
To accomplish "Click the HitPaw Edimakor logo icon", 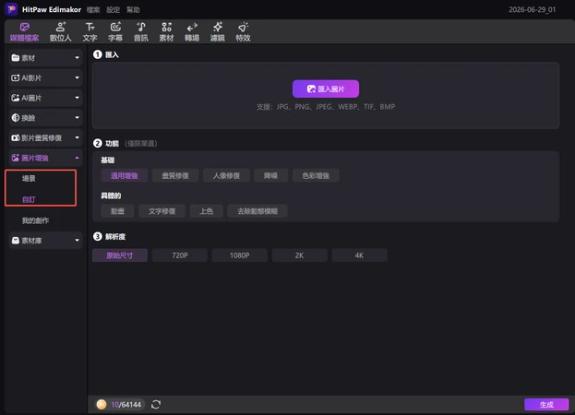I will coord(11,9).
